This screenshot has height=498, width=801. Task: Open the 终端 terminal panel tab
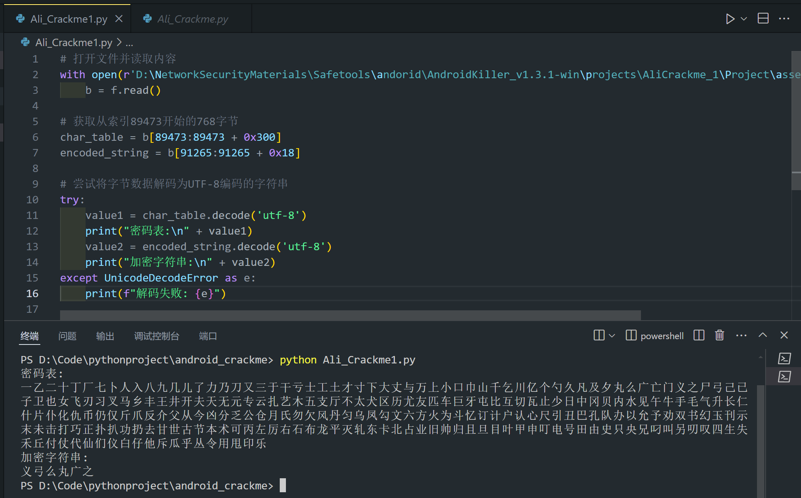click(30, 336)
